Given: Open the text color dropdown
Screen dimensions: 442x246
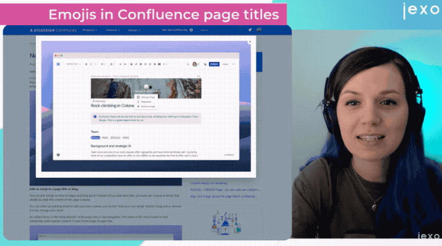Looking at the screenshot, I should click(112, 64).
